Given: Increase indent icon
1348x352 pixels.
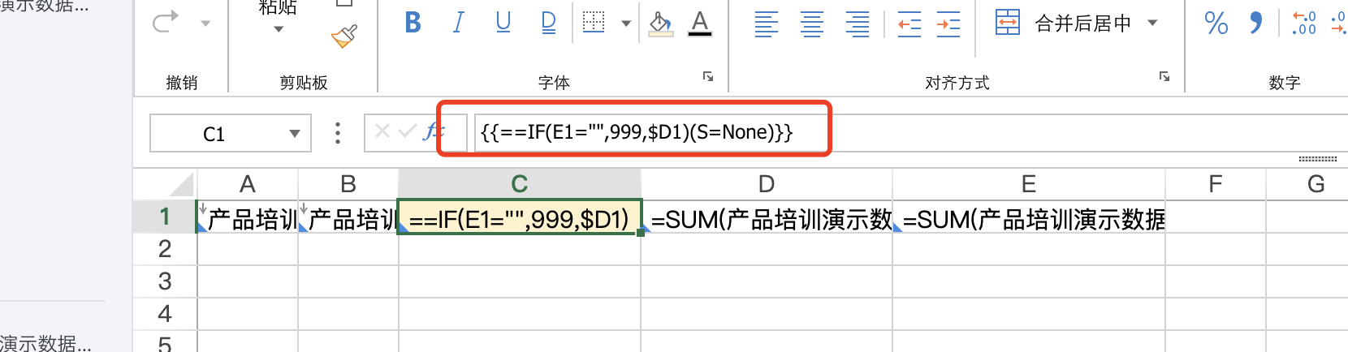Looking at the screenshot, I should pos(948,24).
